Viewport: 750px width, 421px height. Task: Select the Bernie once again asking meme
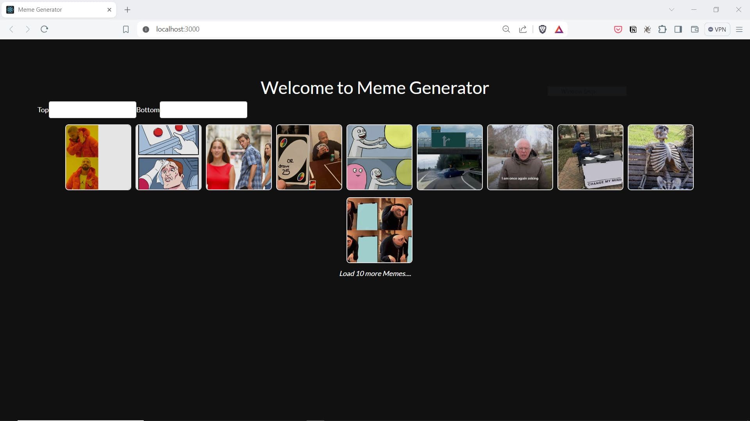point(520,157)
